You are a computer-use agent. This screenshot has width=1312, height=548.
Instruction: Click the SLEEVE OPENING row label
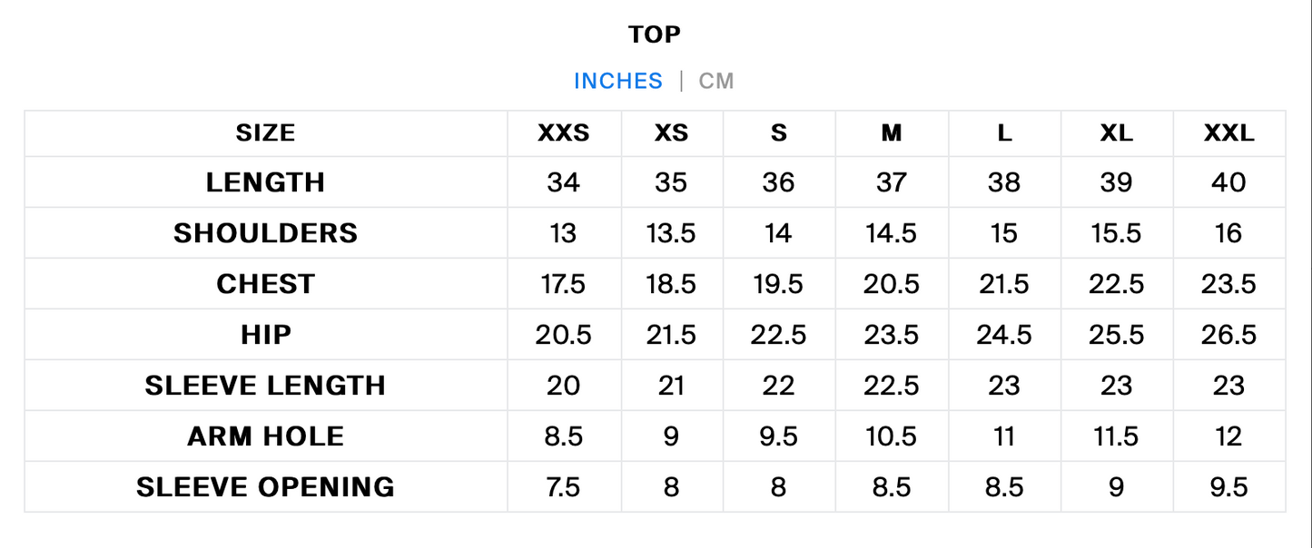tap(265, 487)
